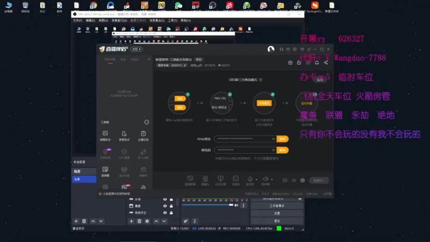The image size is (430, 242).
Task: Move scene down in OBS scenes panel
Action: (101, 221)
